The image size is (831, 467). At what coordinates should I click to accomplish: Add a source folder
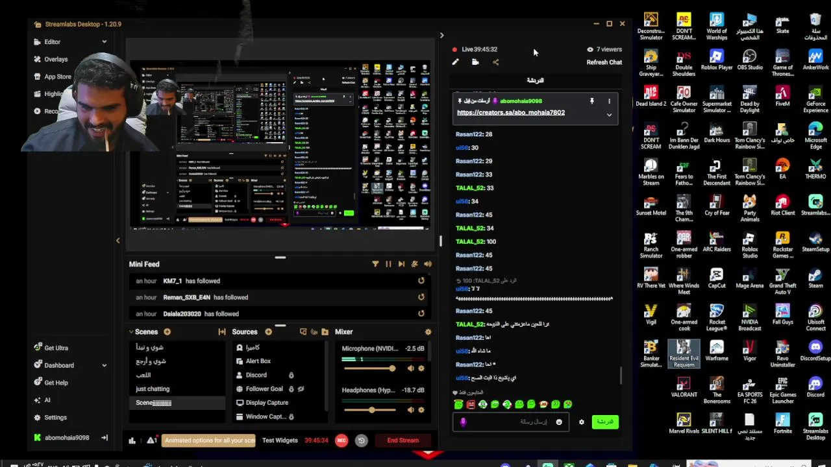(325, 332)
